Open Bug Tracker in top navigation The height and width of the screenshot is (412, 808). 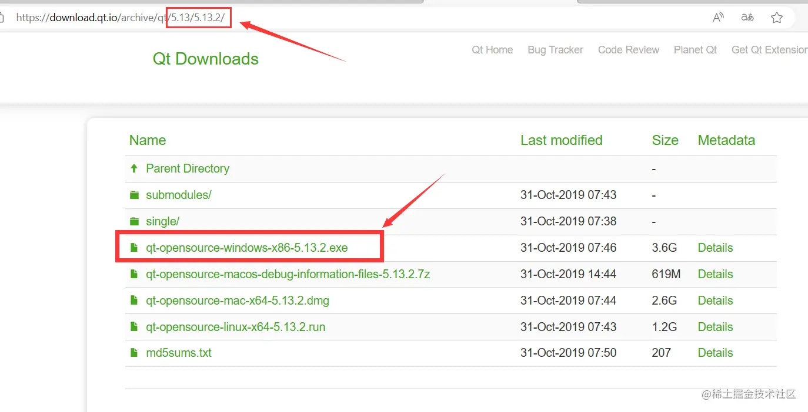coord(555,50)
